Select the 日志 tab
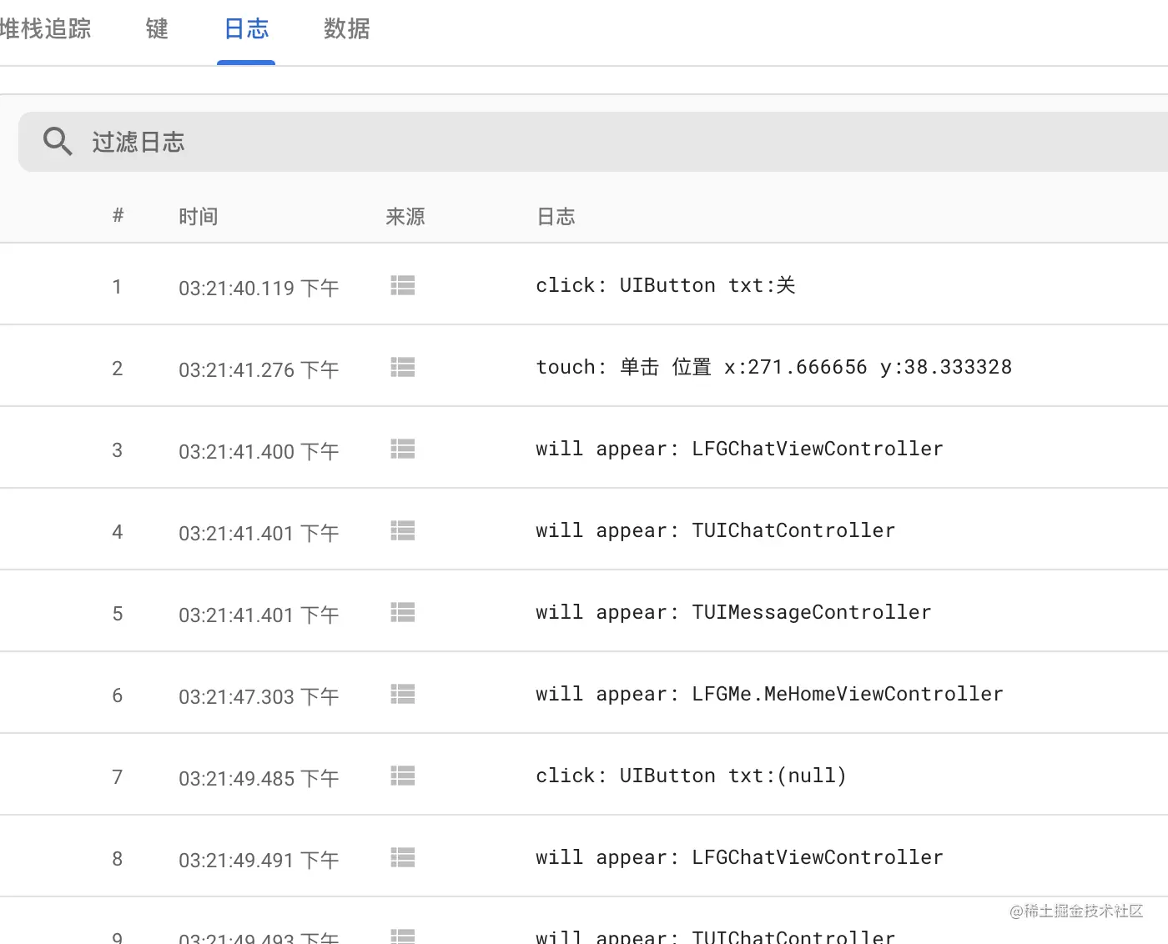 pos(246,29)
